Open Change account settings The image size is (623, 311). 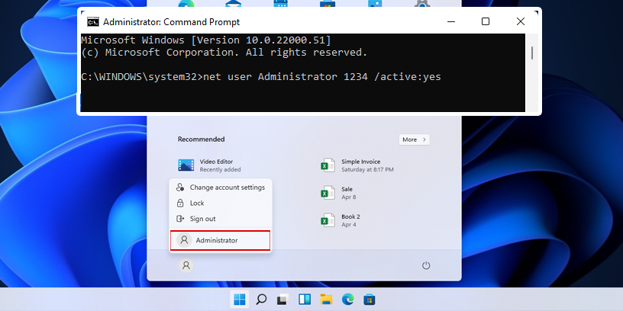click(x=221, y=188)
